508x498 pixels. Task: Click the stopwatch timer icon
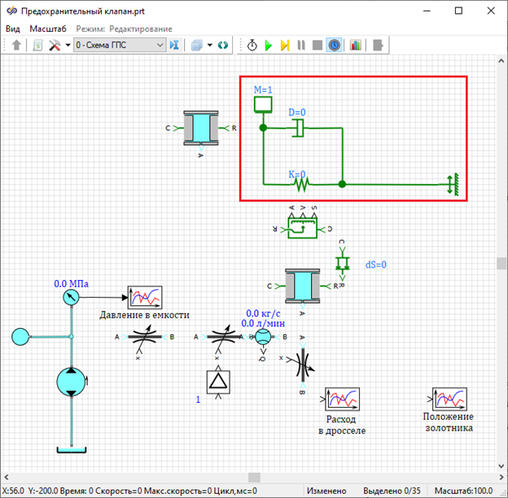coord(252,46)
